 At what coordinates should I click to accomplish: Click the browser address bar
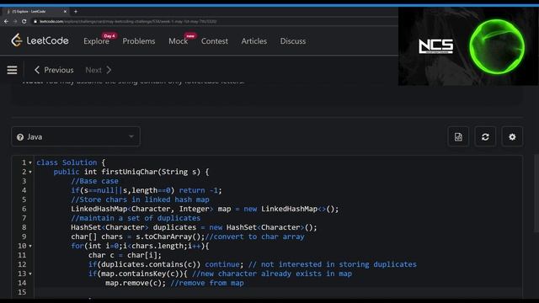click(x=213, y=21)
